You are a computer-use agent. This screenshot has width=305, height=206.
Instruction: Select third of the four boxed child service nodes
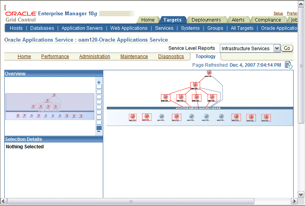pos(196,98)
